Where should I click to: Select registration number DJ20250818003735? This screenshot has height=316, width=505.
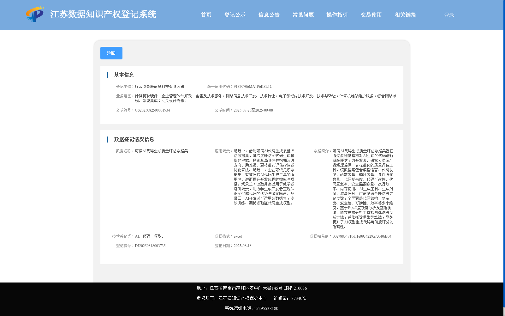coord(150,246)
